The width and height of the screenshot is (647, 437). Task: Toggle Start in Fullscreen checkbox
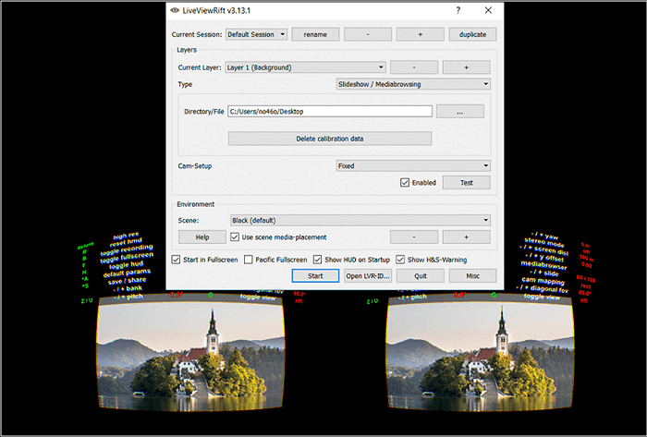point(177,260)
